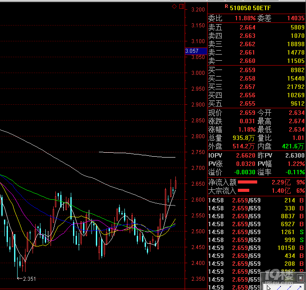The height and width of the screenshot is (290, 306).
Task: Click the red diamond icon above the chart
Action: click(174, 7)
